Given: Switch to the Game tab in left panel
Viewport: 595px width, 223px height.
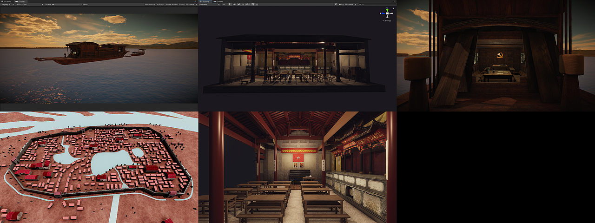Looking at the screenshot, I should (20, 1).
